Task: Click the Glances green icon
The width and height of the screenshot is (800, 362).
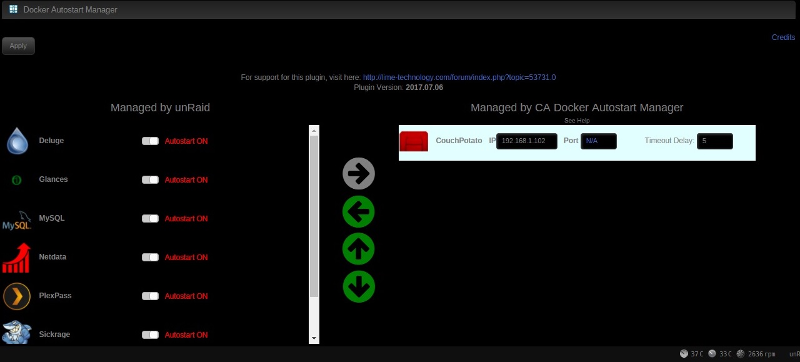Action: pos(17,180)
